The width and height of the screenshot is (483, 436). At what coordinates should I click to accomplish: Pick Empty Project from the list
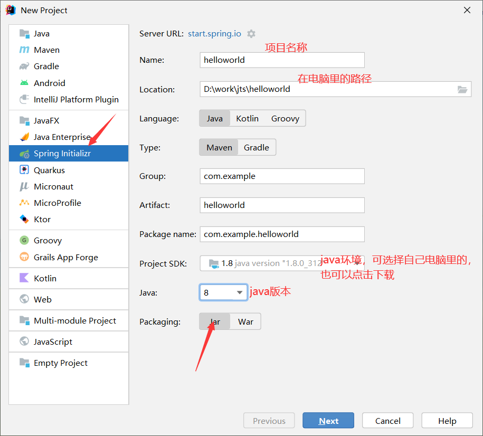[x=69, y=362]
